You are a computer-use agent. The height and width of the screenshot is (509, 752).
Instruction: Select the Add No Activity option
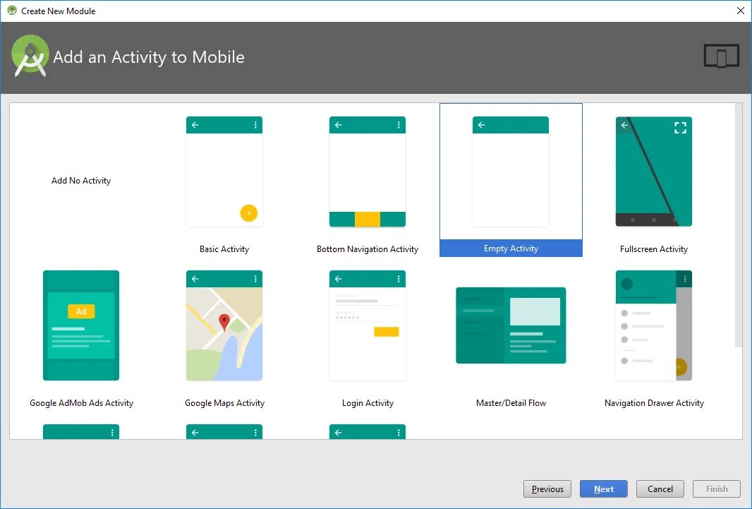pos(81,181)
